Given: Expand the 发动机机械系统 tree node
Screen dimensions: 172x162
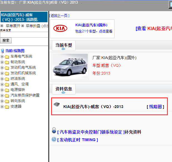Looking at the screenshot, I should [2, 73].
